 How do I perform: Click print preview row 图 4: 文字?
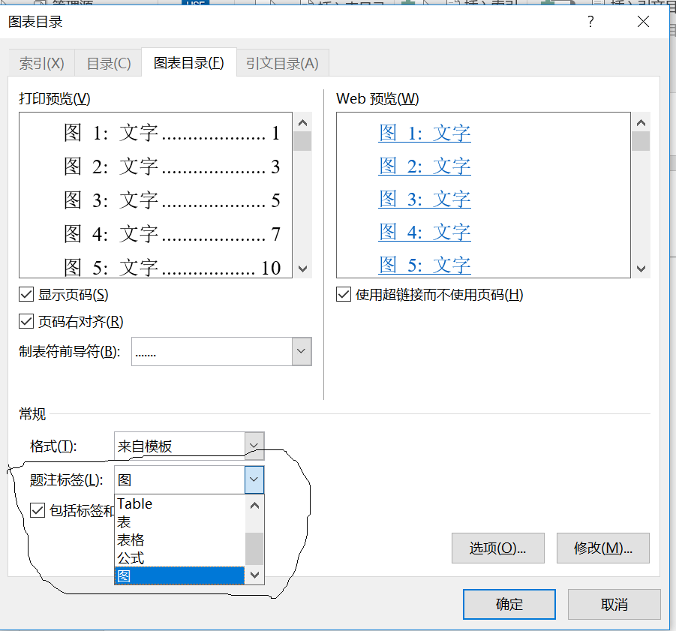pyautogui.click(x=172, y=234)
